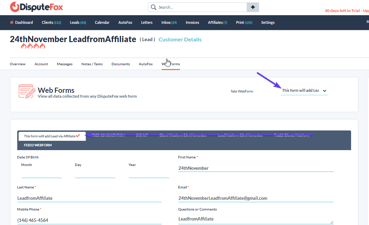Screen dimensions: 369x225
Task: Click the Questions or Comments textarea
Action: click(x=256, y=219)
